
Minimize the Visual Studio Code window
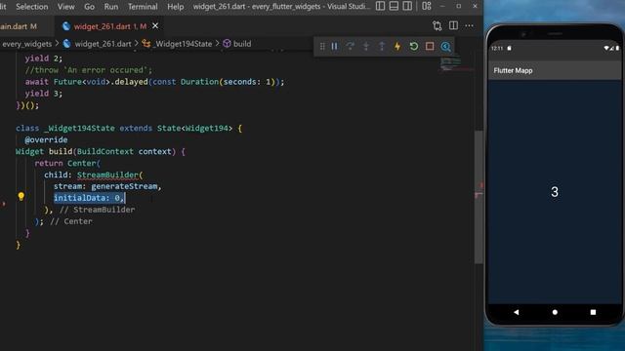pos(442,6)
